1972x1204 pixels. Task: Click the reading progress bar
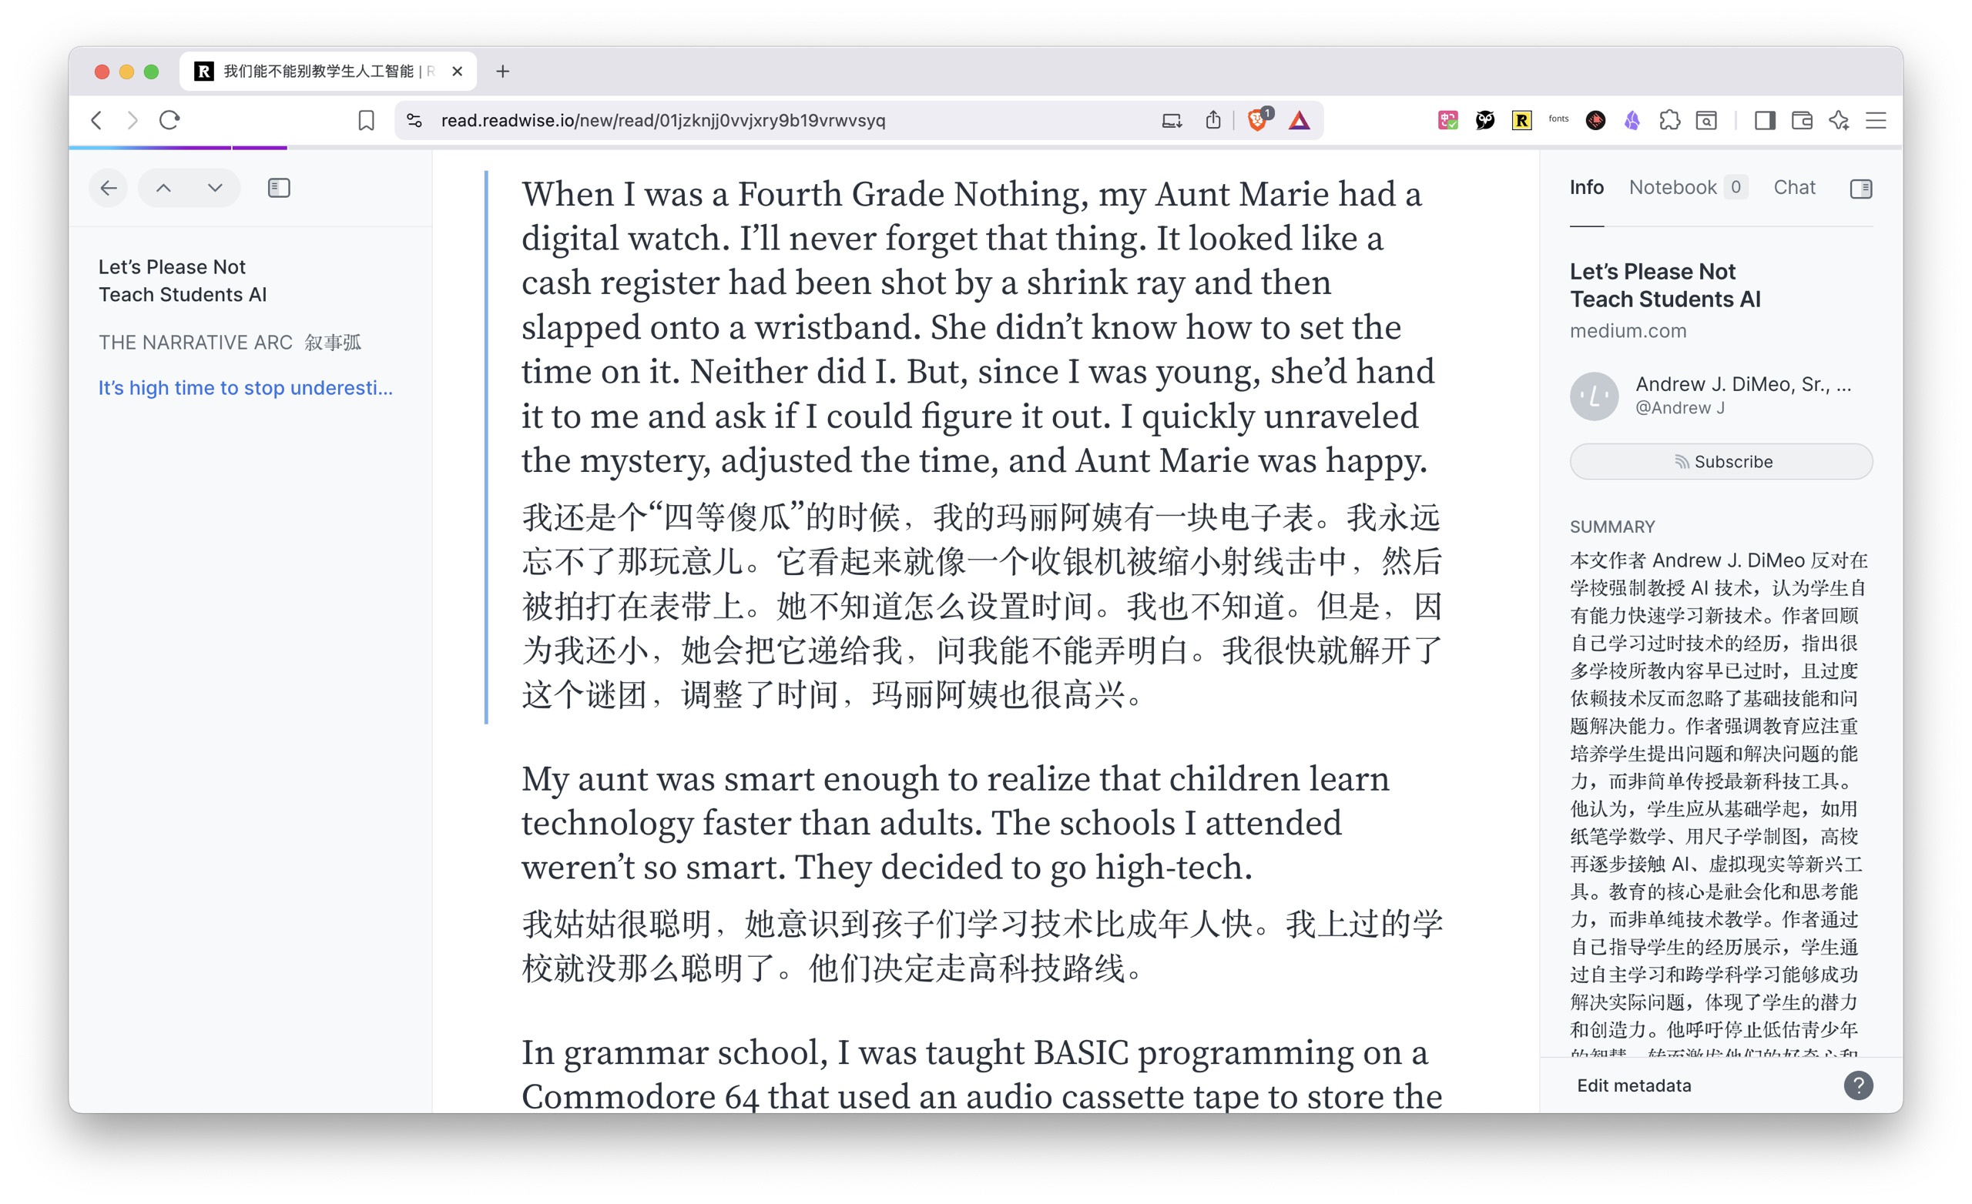point(985,148)
